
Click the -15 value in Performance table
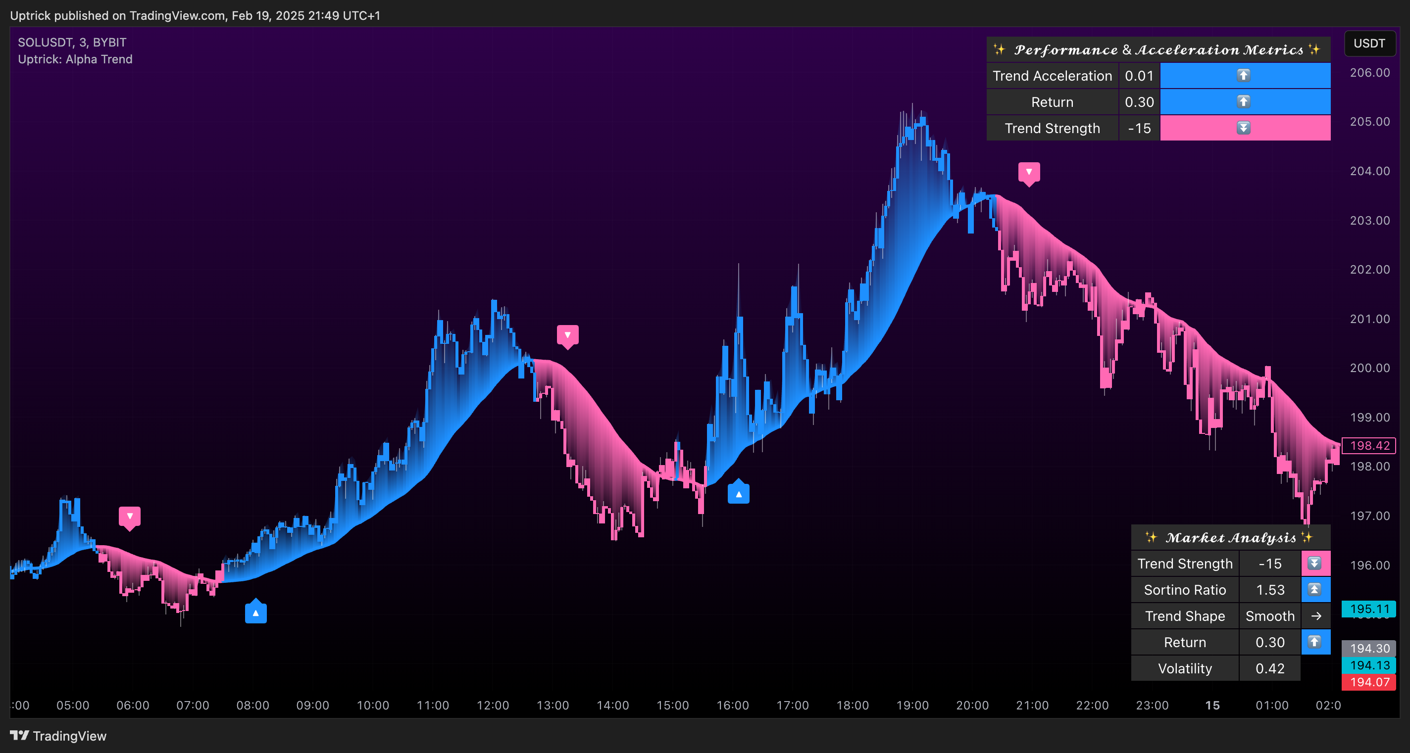[1139, 128]
